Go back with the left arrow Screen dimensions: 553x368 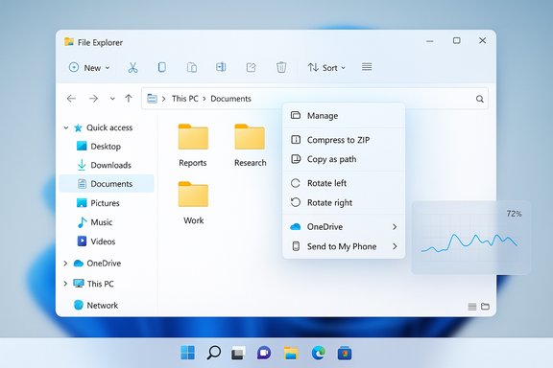pos(71,99)
